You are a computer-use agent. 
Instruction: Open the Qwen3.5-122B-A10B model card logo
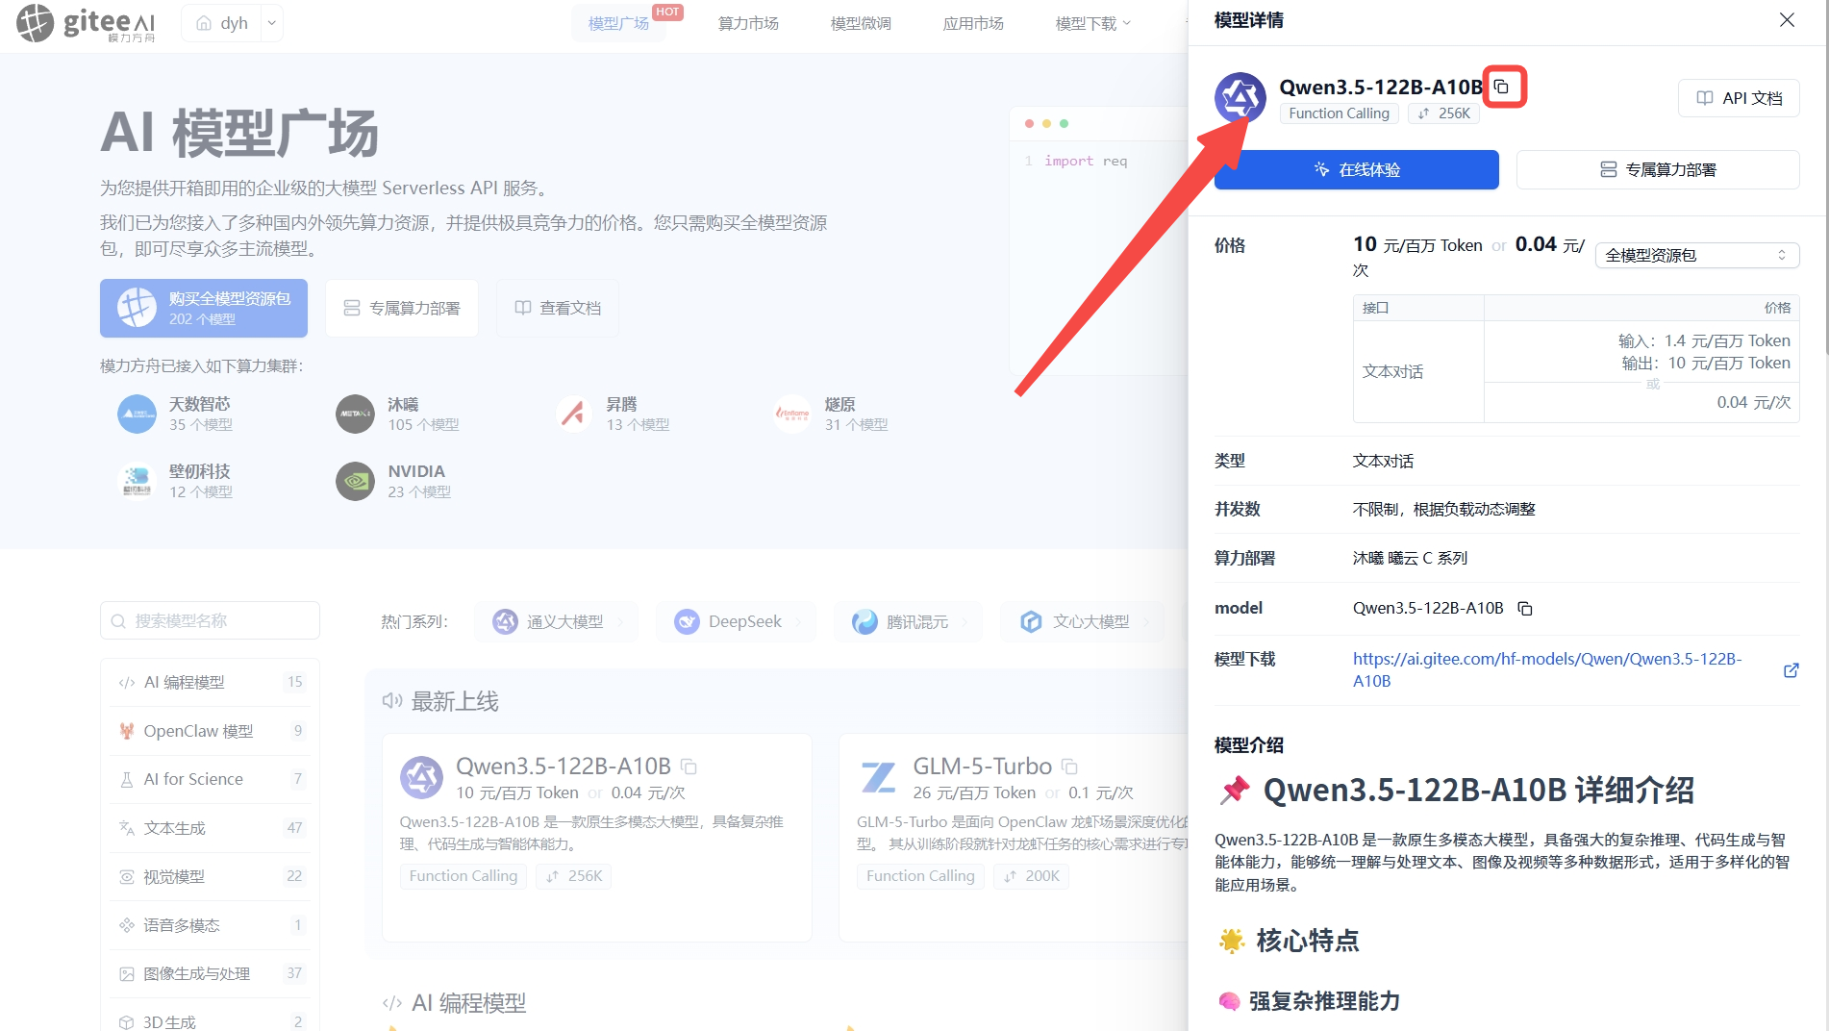pyautogui.click(x=421, y=777)
